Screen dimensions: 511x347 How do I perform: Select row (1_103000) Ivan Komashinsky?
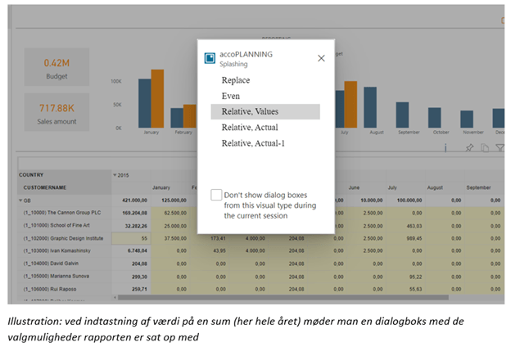(x=57, y=251)
